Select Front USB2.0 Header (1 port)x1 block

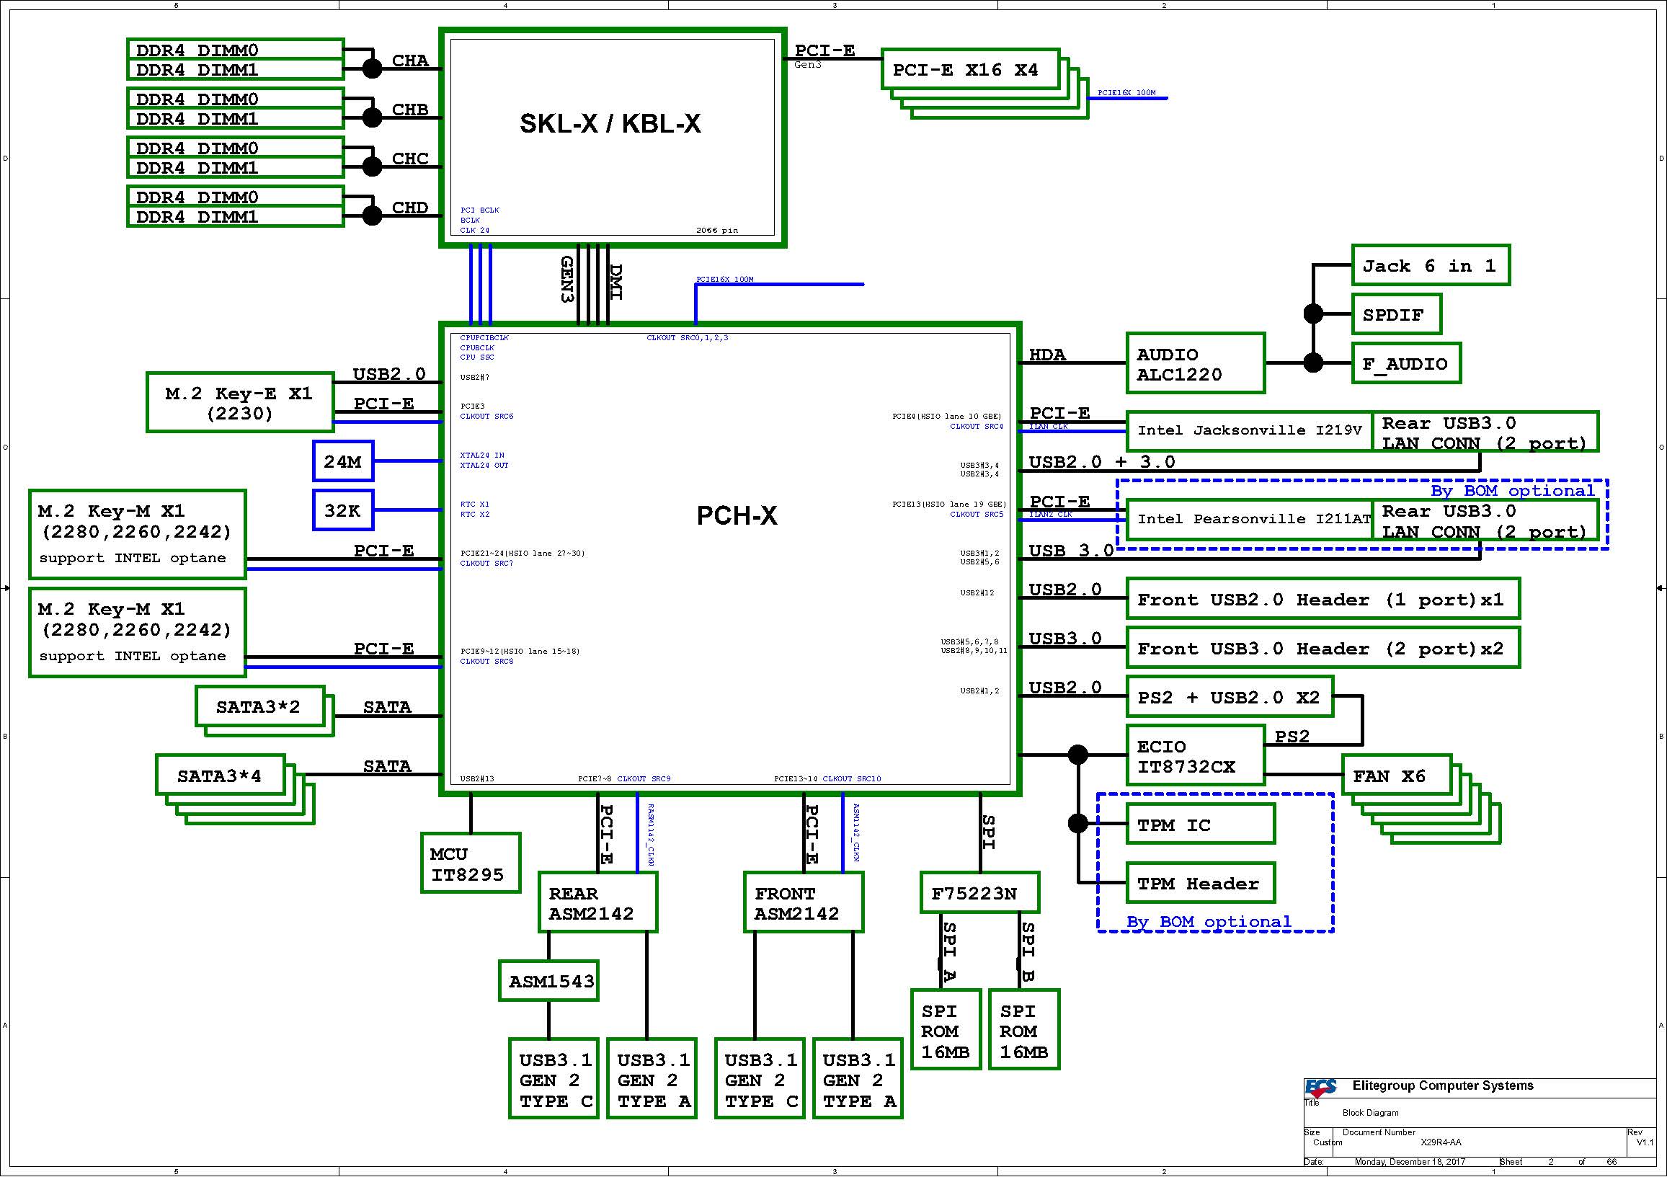tap(1323, 599)
